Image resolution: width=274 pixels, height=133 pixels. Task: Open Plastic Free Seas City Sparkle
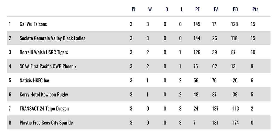click(x=46, y=123)
